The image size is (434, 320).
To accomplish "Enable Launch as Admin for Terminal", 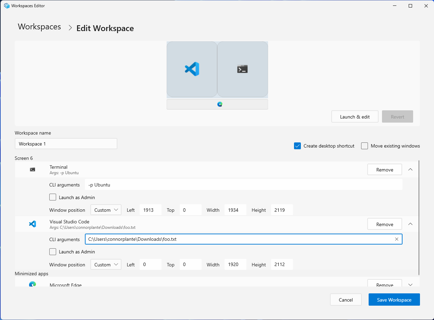I will coord(53,197).
